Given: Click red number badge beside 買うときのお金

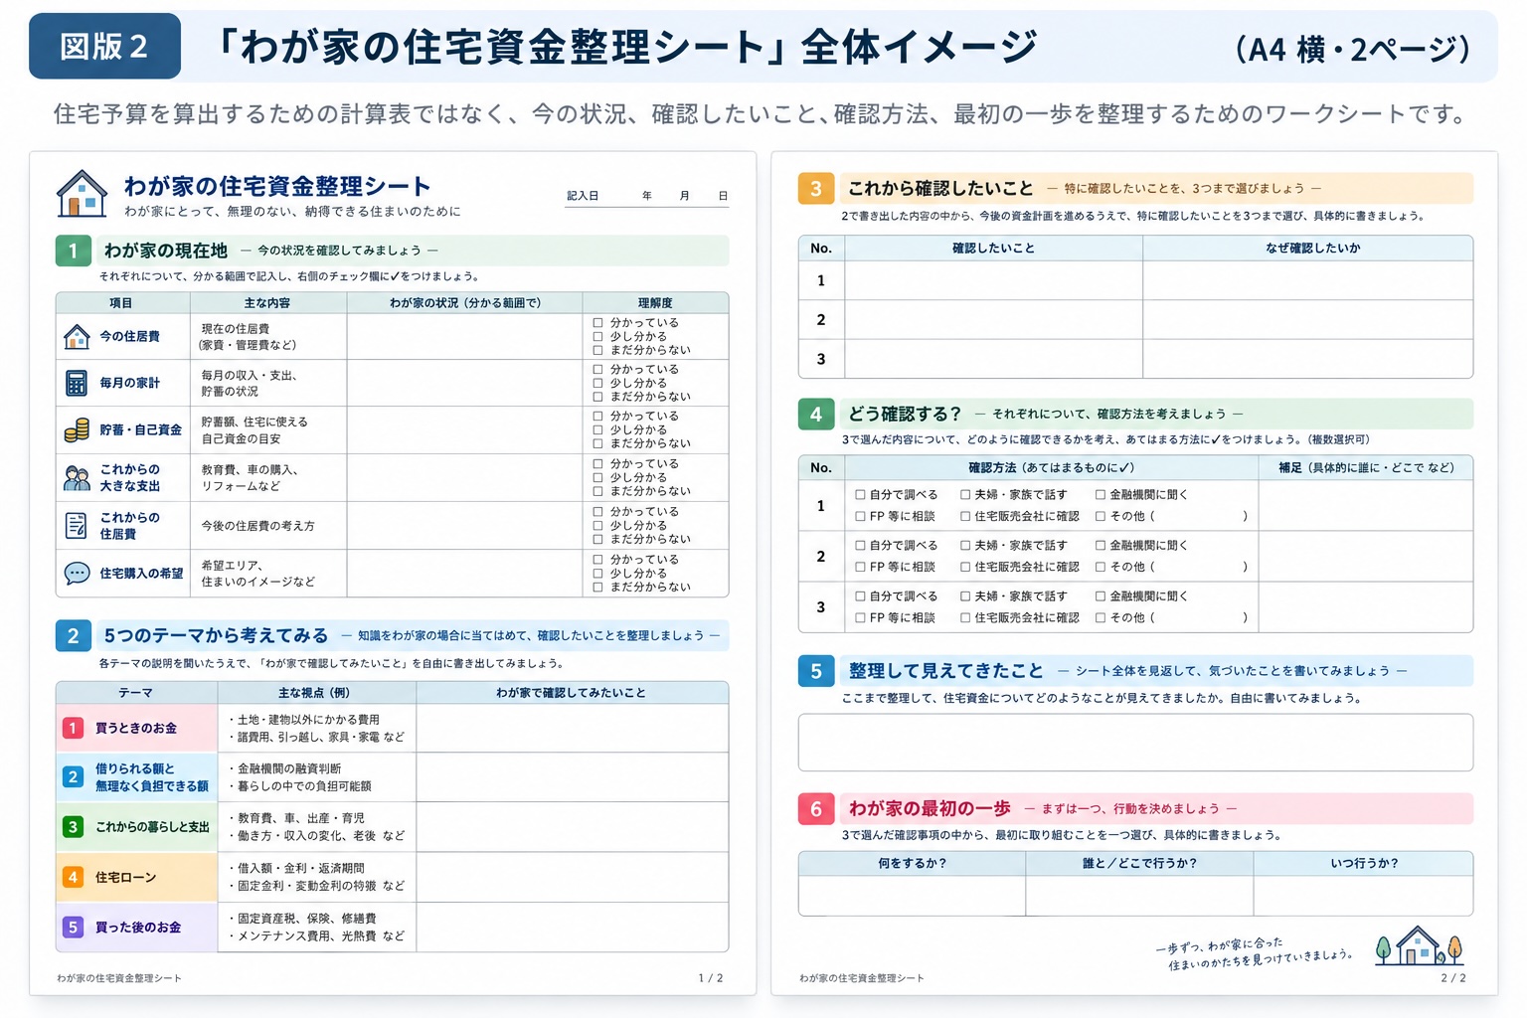Looking at the screenshot, I should [x=73, y=728].
